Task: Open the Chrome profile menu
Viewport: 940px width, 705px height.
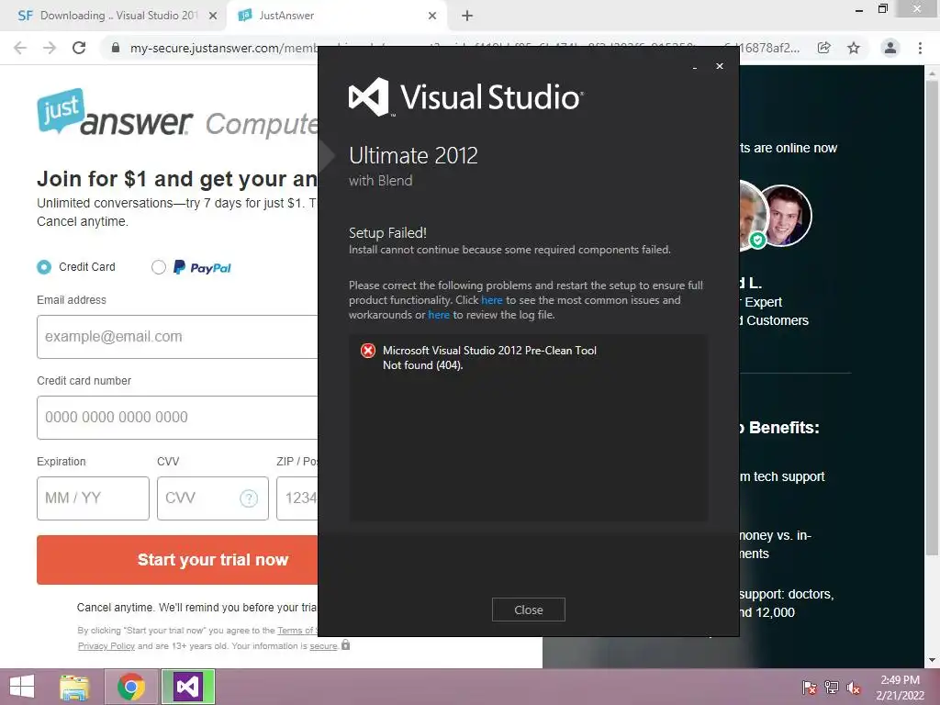Action: point(890,48)
